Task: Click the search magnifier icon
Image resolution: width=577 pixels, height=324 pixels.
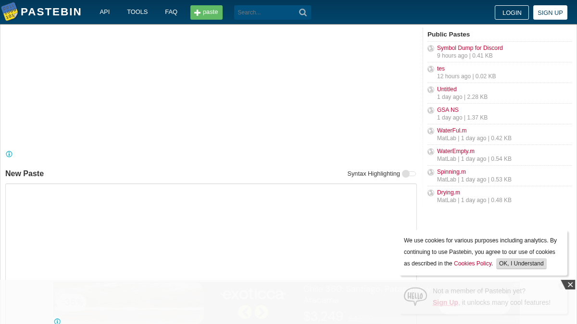Action: coord(303,12)
